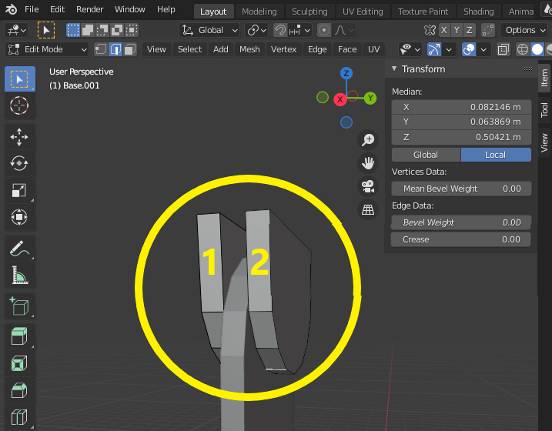The width and height of the screenshot is (552, 431).
Task: Open the Render menu
Action: click(90, 9)
